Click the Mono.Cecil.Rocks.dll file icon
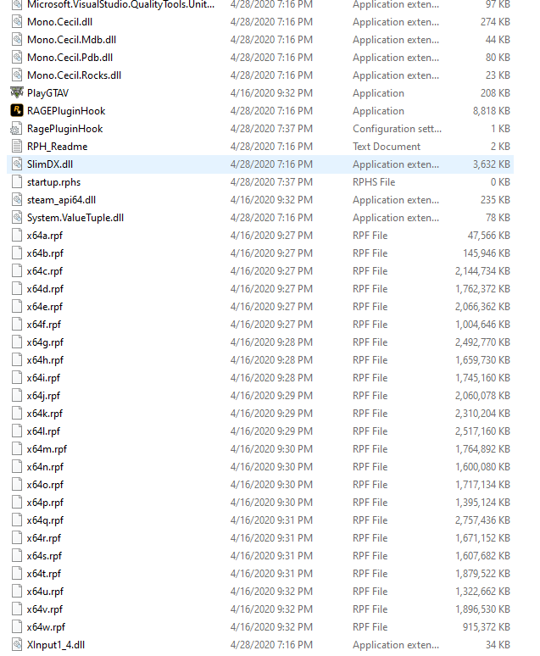This screenshot has height=656, width=540. pyautogui.click(x=17, y=75)
